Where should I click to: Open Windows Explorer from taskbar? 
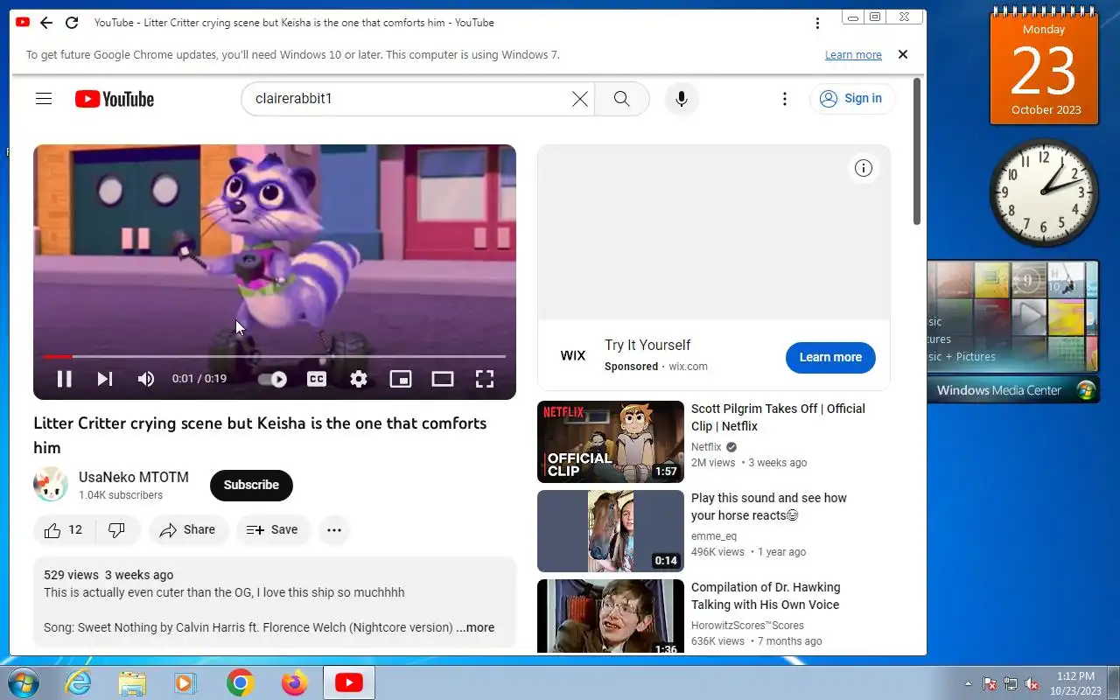(x=132, y=682)
